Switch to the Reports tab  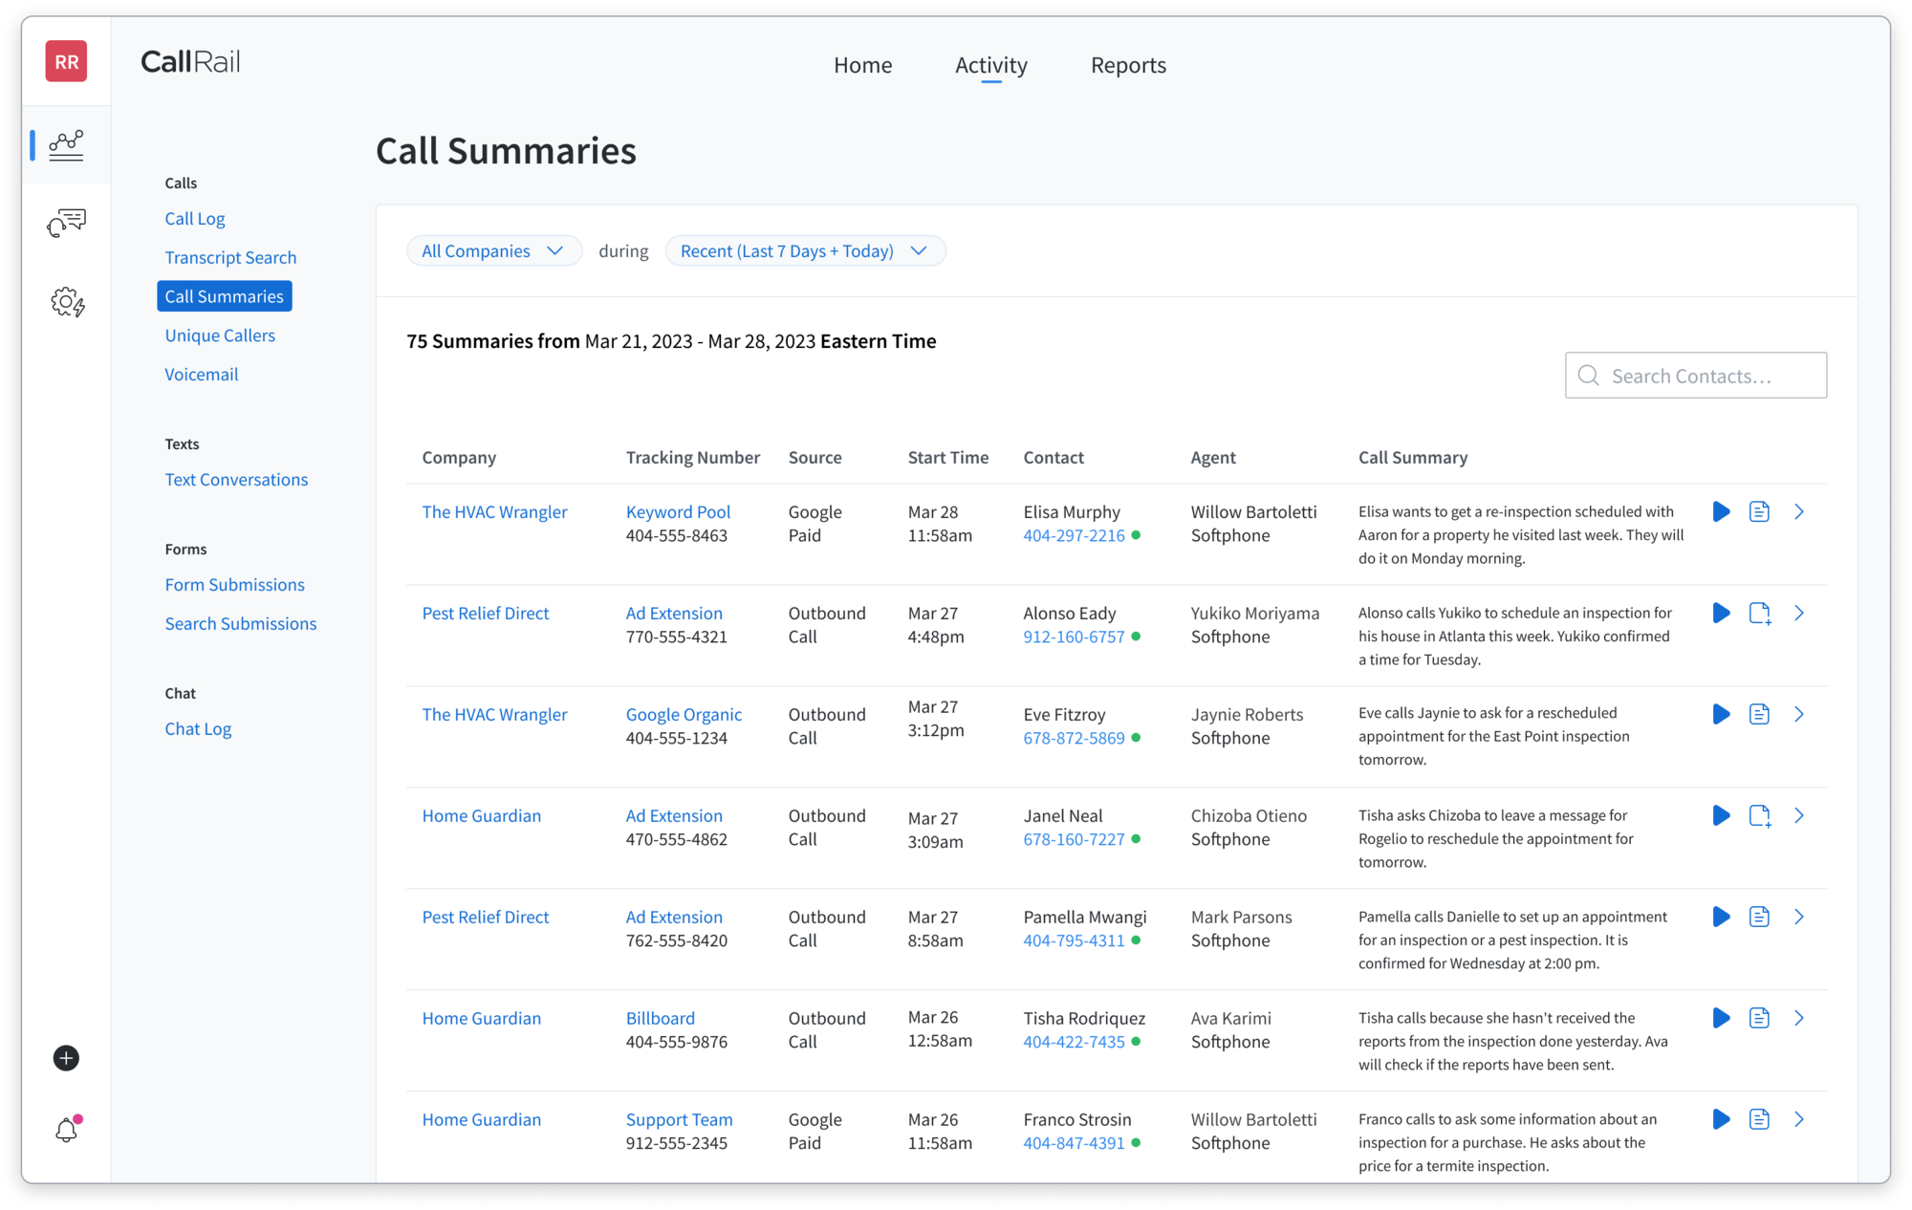point(1128,65)
